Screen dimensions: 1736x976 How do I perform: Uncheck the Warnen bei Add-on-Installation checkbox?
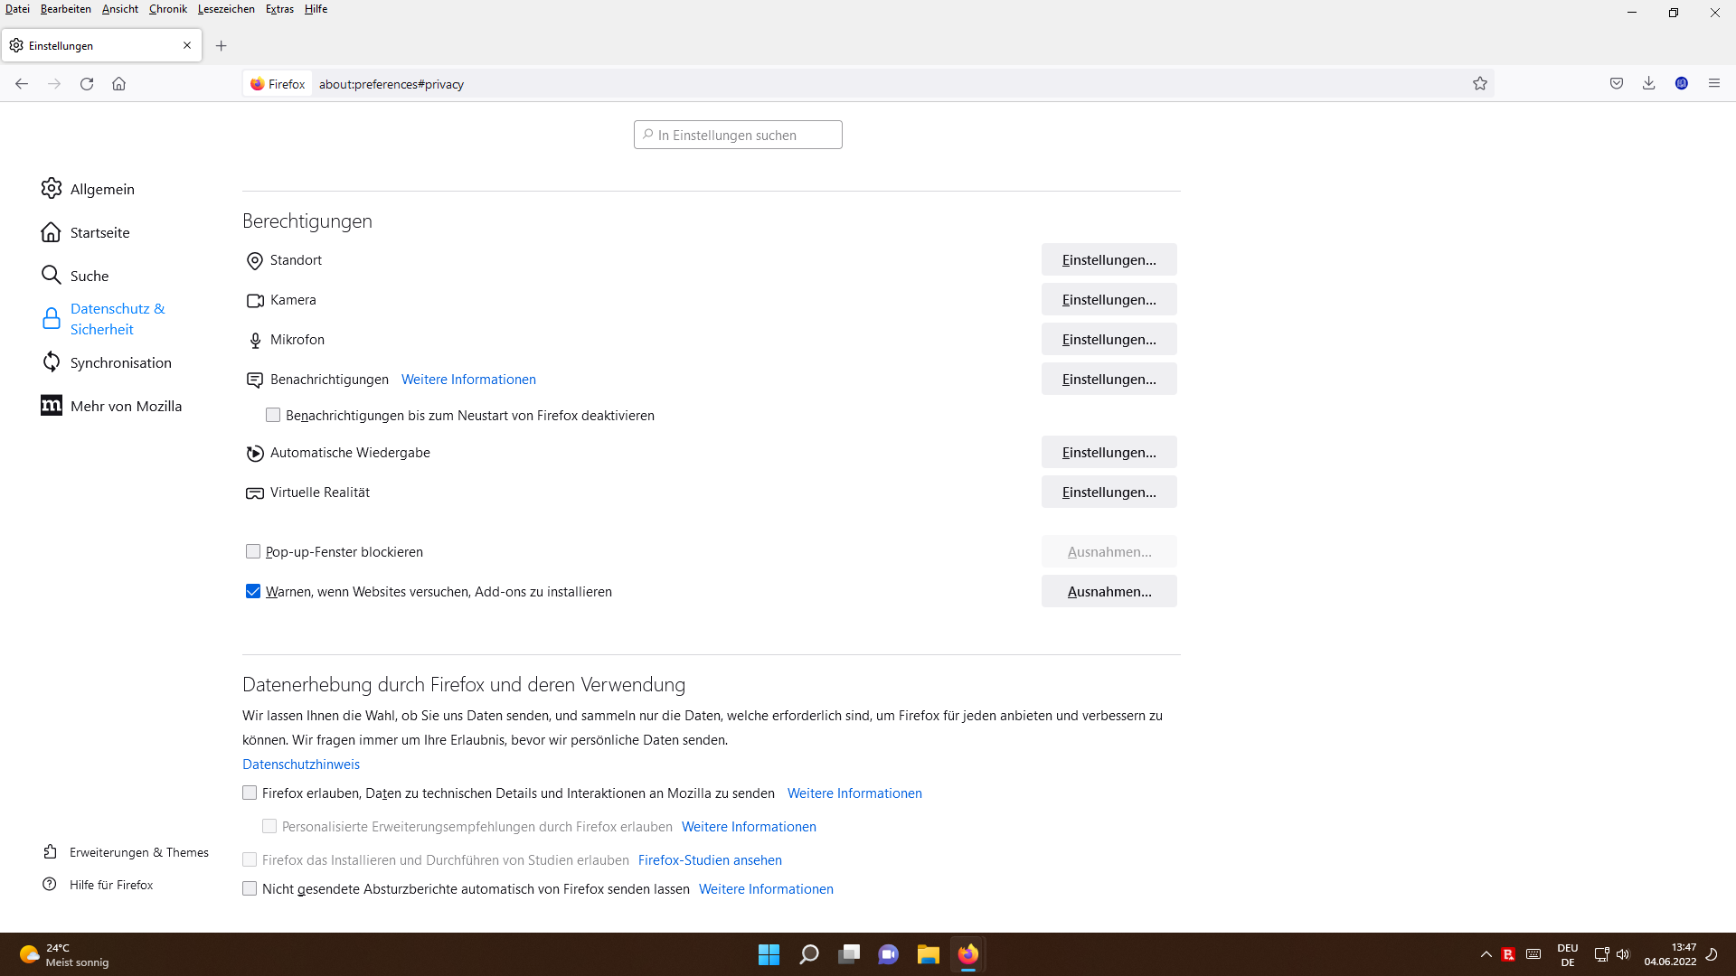pyautogui.click(x=253, y=591)
